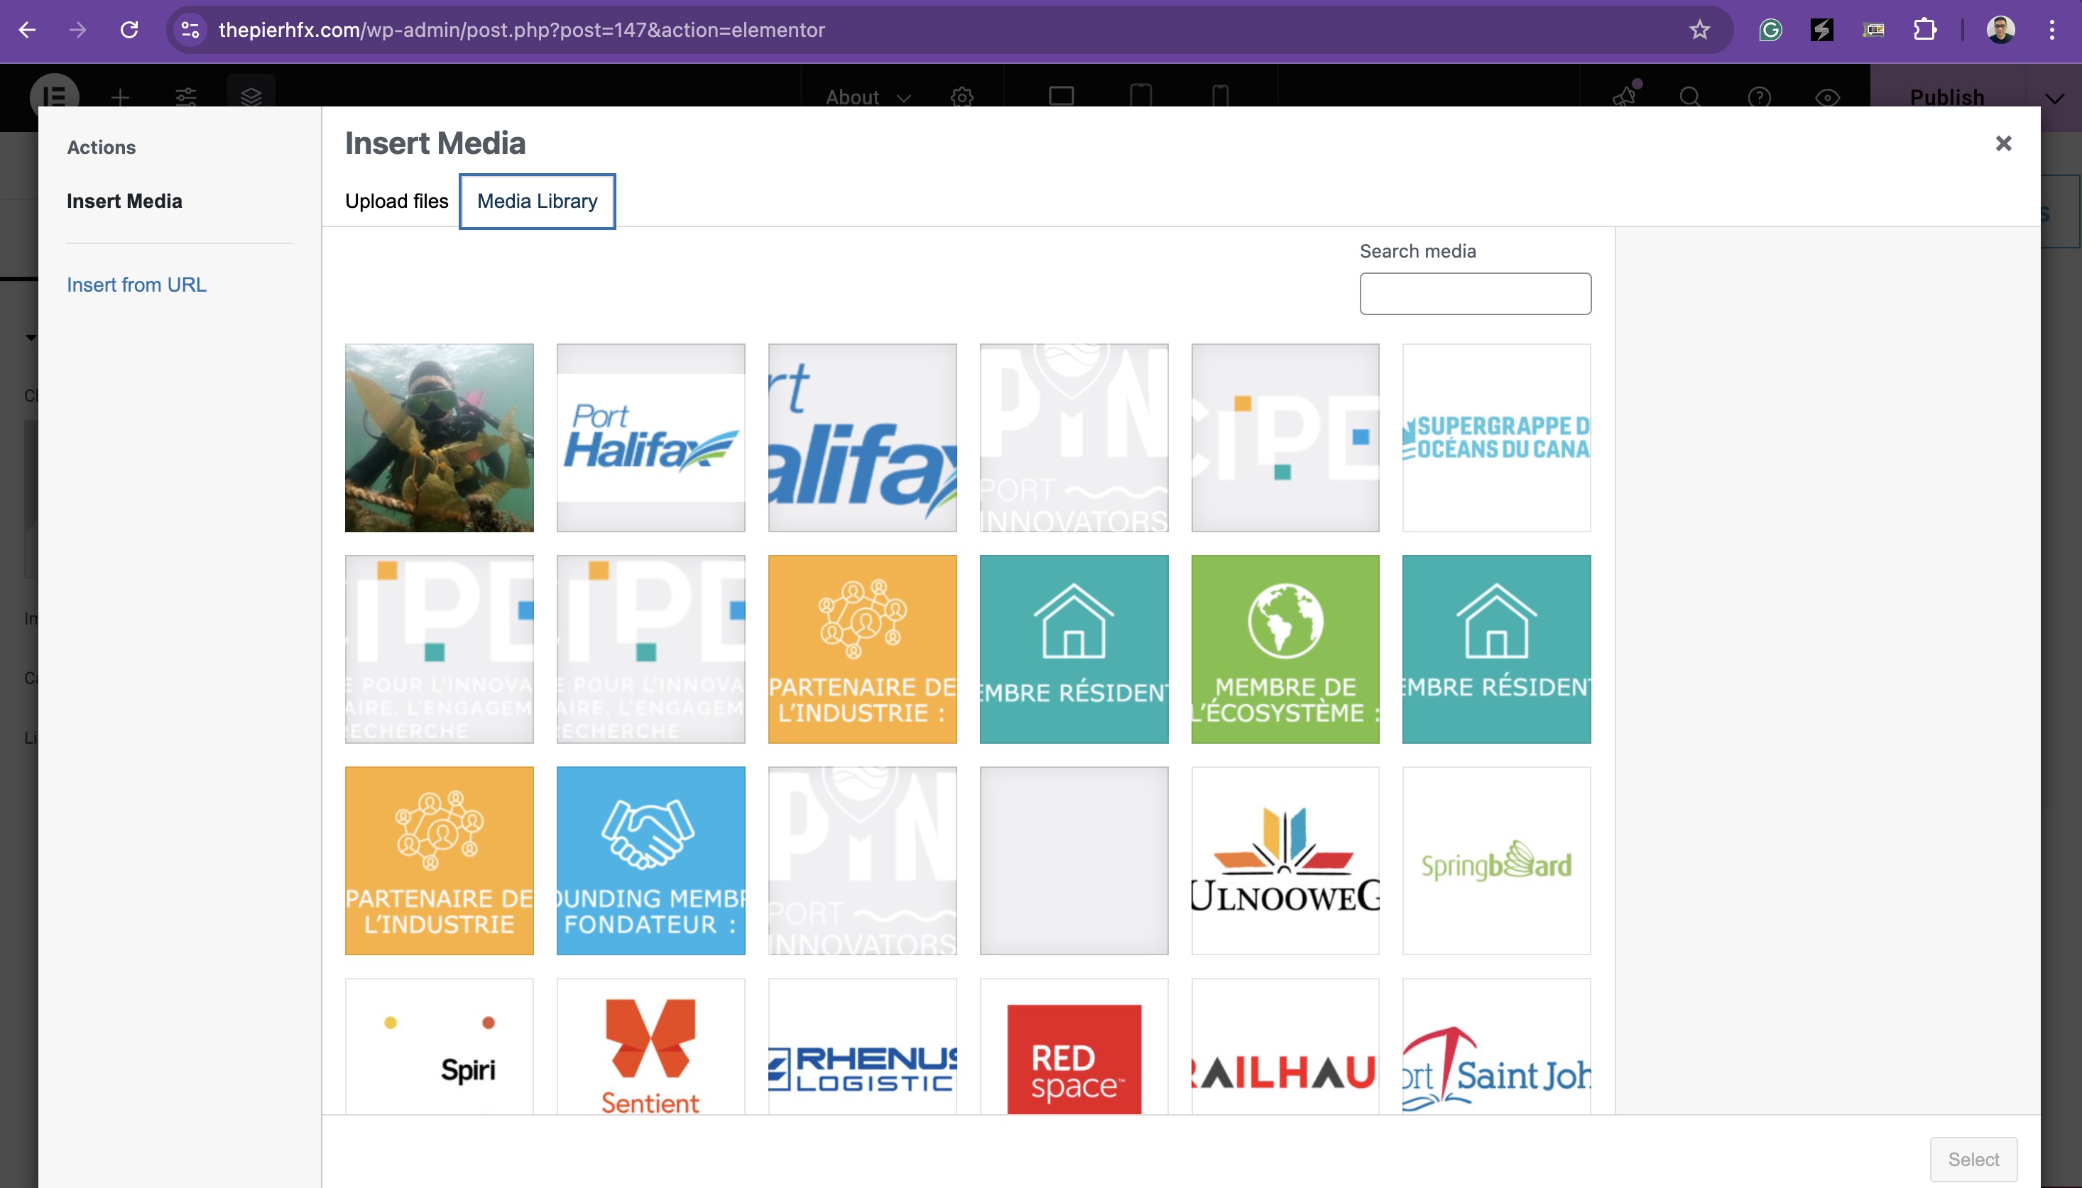Image resolution: width=2082 pixels, height=1188 pixels.
Task: Open Elementor finder search icon
Action: click(1690, 97)
